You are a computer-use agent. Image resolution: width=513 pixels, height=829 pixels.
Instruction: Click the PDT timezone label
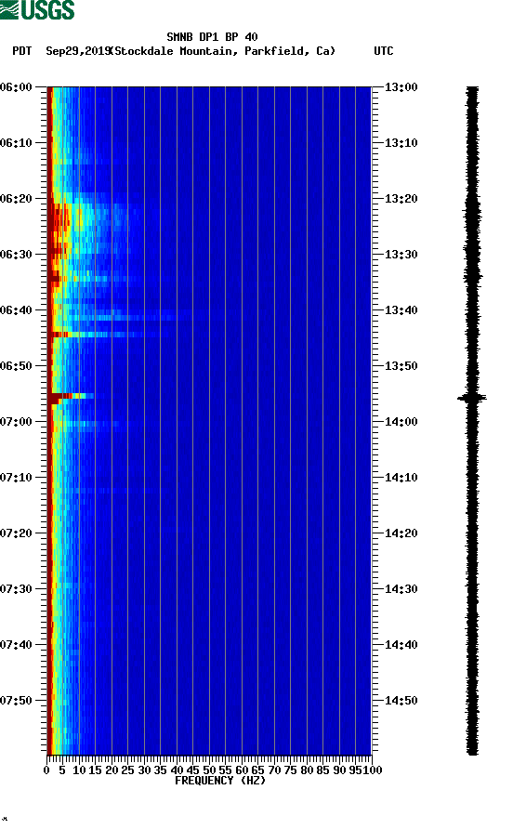click(21, 51)
